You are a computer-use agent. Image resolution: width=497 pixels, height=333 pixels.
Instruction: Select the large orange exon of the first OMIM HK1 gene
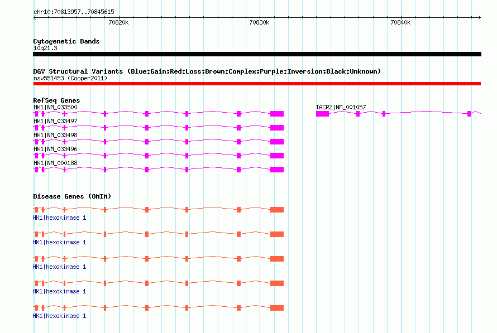click(x=277, y=210)
